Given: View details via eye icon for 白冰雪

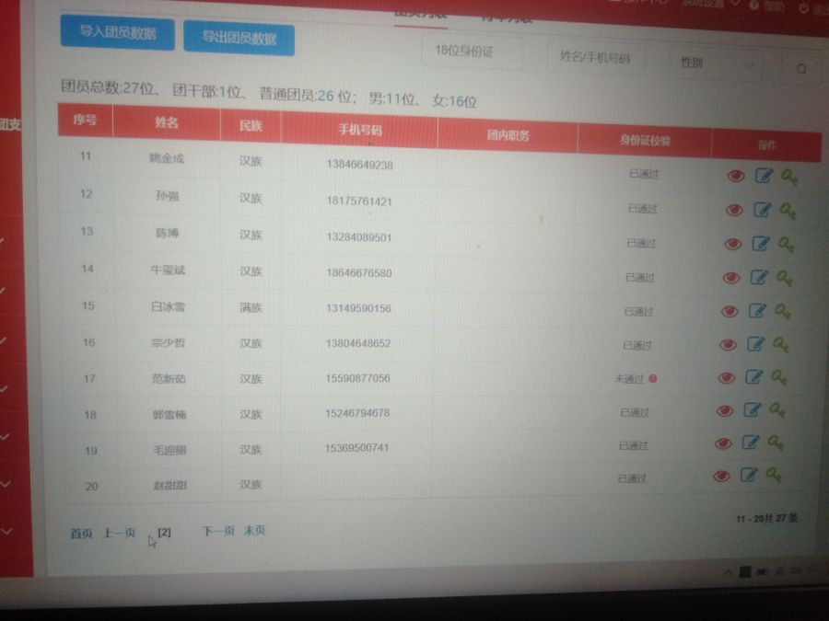Looking at the screenshot, I should [x=730, y=311].
